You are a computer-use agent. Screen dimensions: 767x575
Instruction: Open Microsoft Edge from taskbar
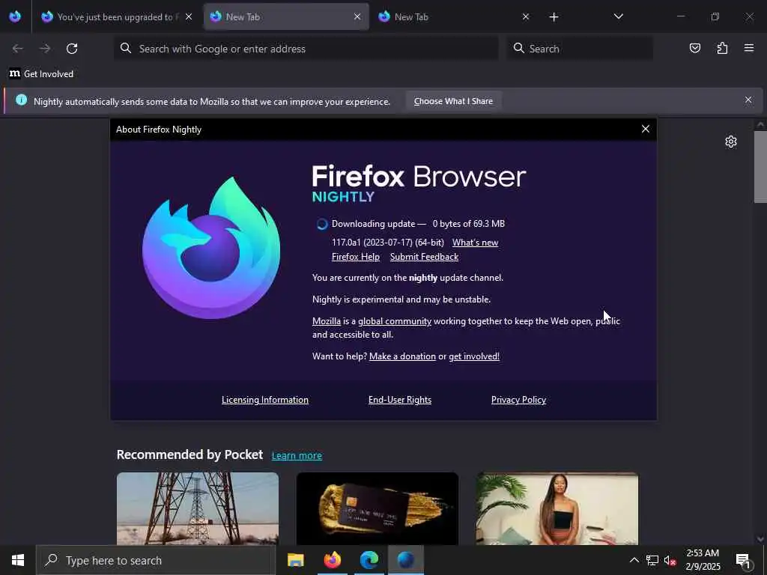369,560
